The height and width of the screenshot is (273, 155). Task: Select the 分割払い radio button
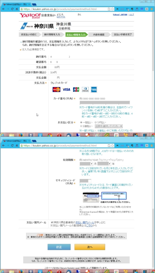click(81, 126)
